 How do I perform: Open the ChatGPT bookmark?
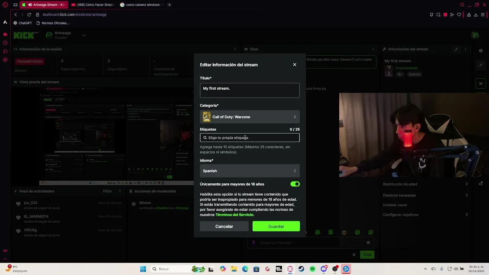point(23,23)
